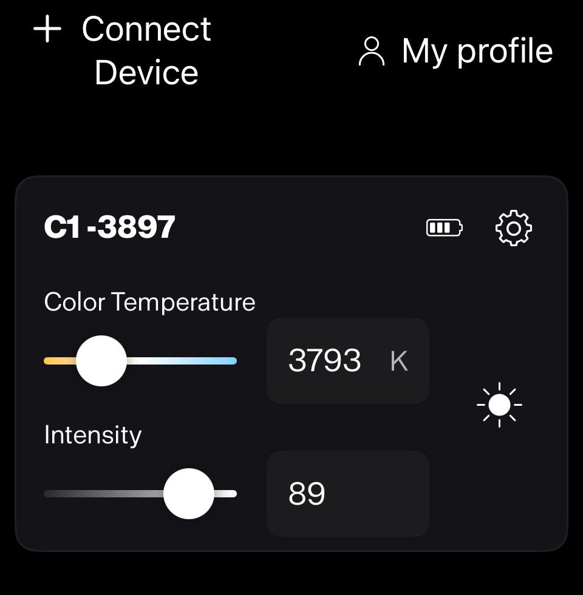Click the Intensity slider knob

(188, 493)
